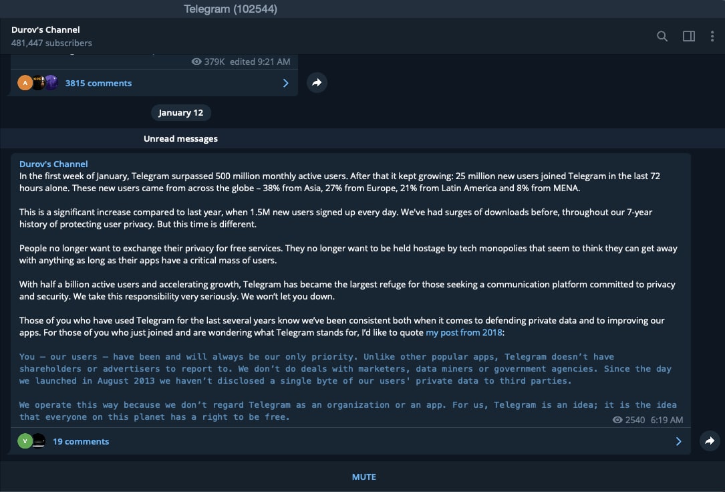Expand the 3815 comments chevron

tap(286, 84)
